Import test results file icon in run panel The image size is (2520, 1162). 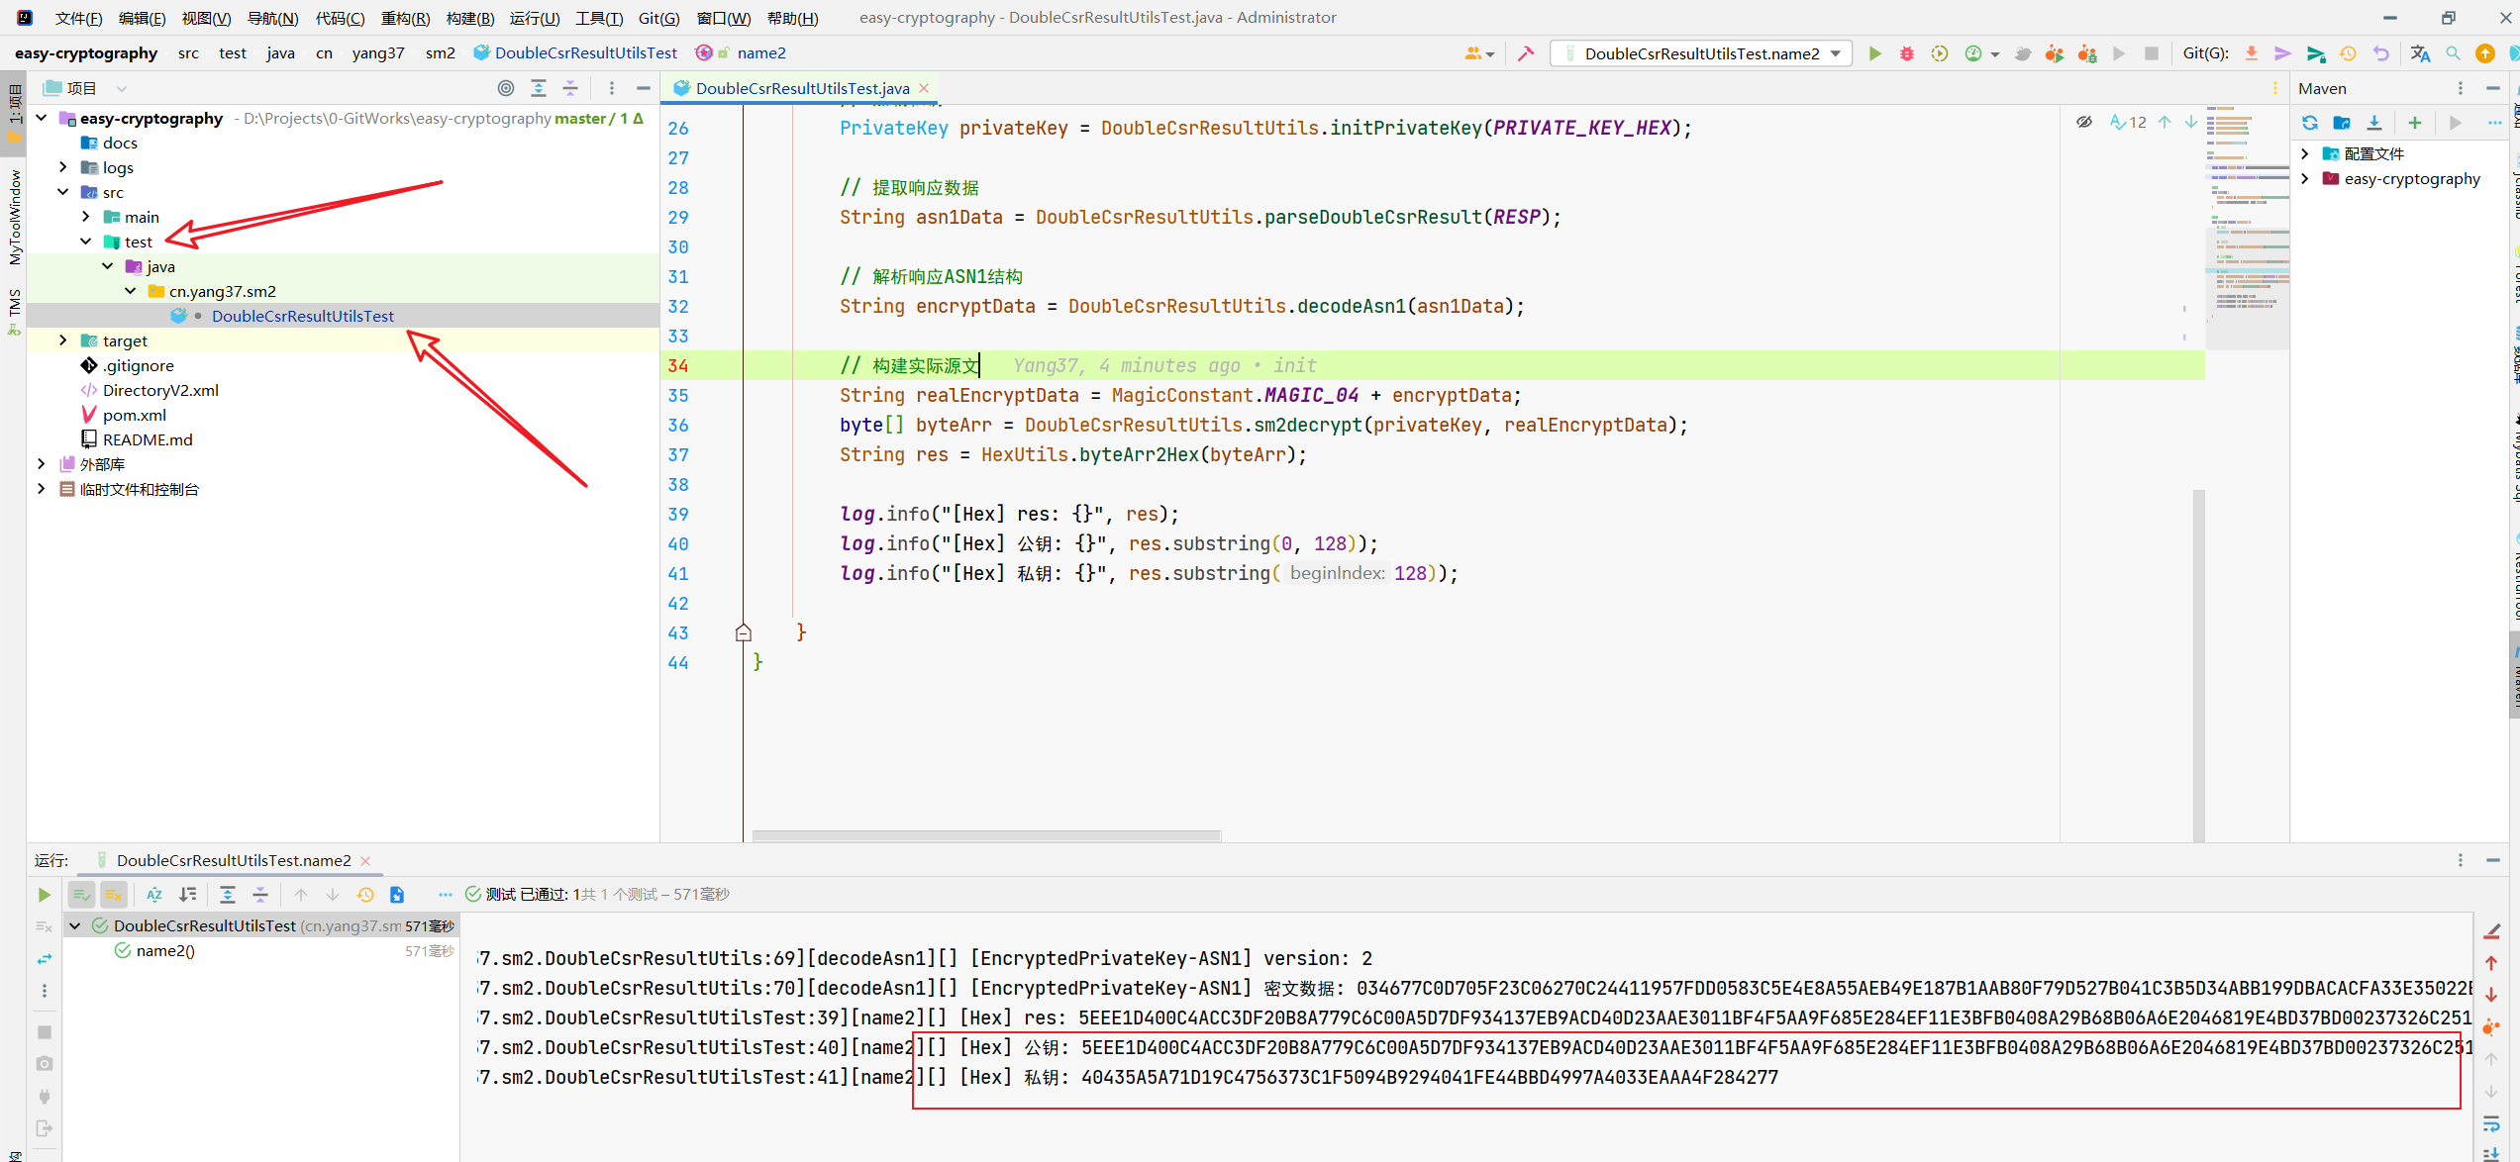397,895
